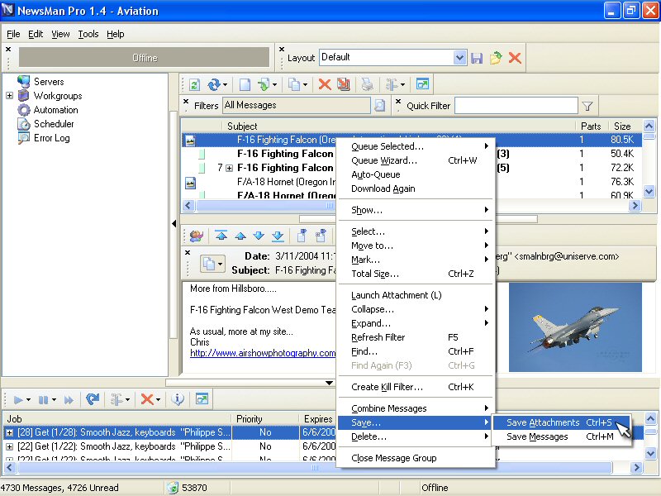Click the job info icon
This screenshot has height=496, width=661.
(x=178, y=399)
